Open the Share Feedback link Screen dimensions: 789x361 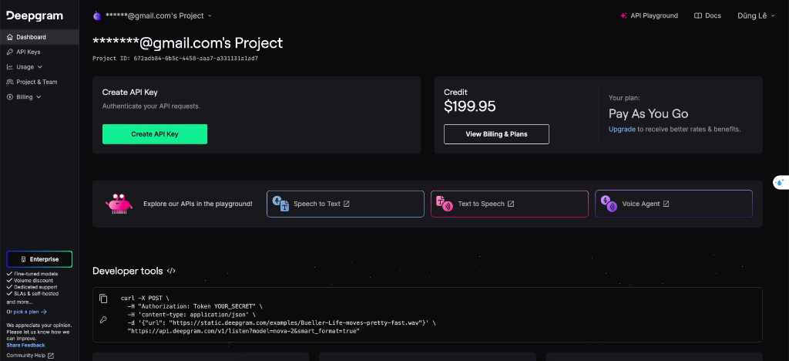pyautogui.click(x=25, y=345)
